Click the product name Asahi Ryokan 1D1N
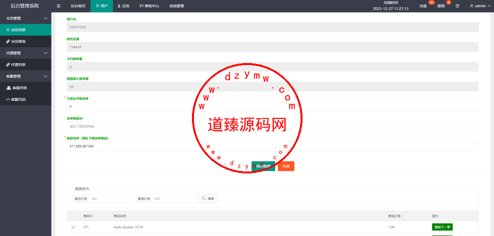 127,227
